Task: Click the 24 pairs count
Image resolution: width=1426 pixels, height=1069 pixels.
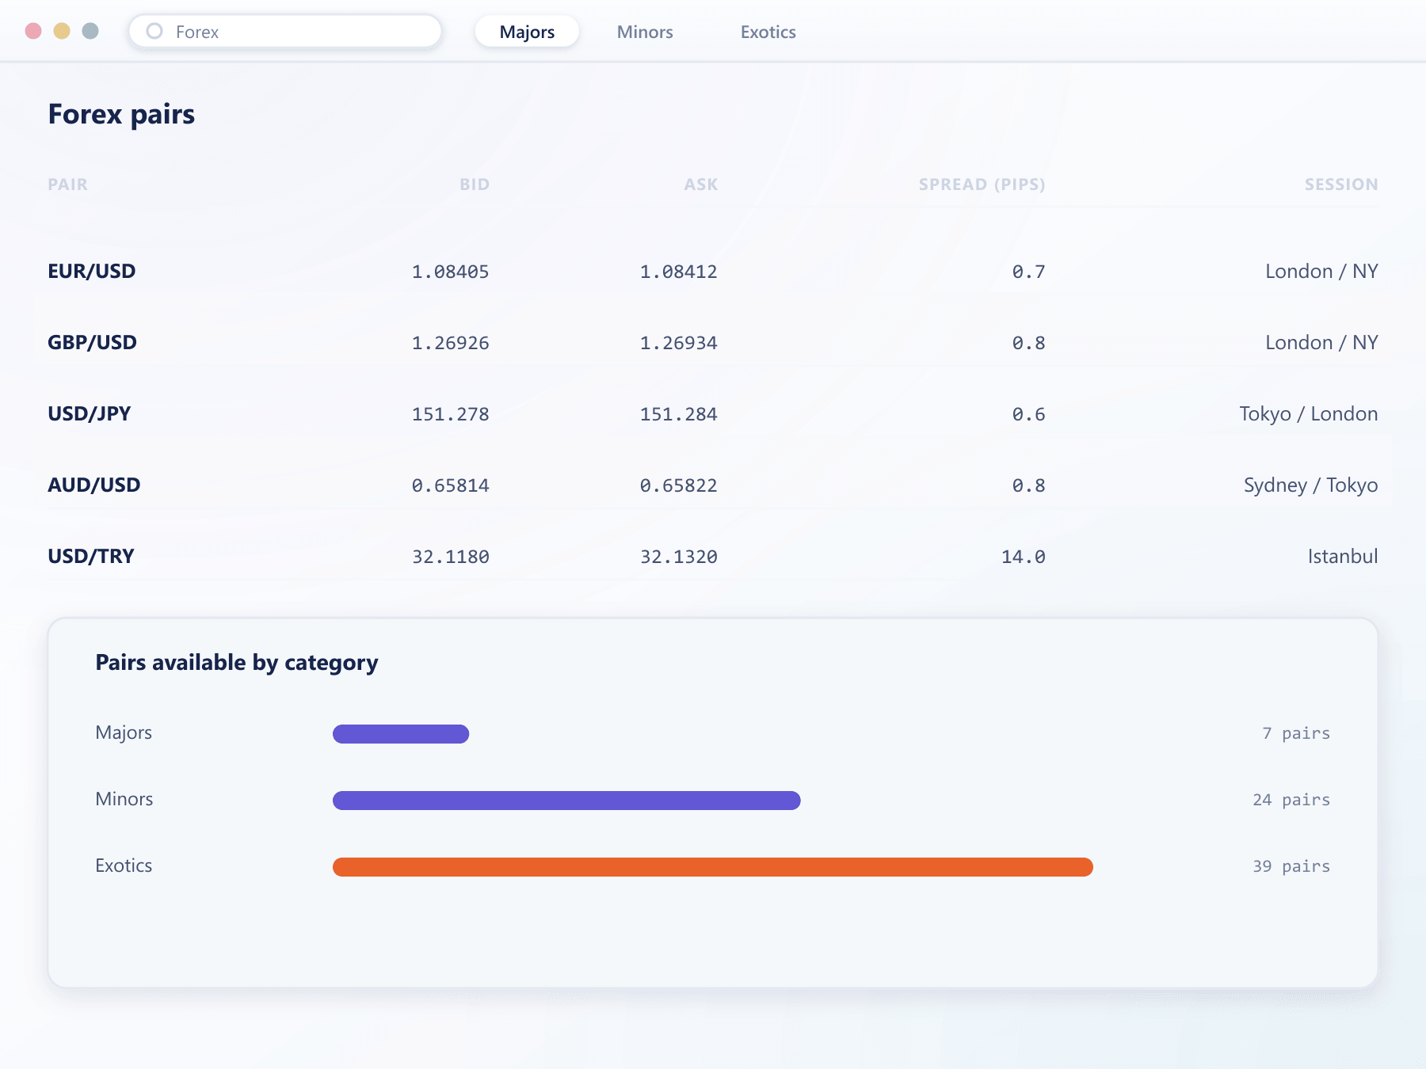Action: (1291, 801)
